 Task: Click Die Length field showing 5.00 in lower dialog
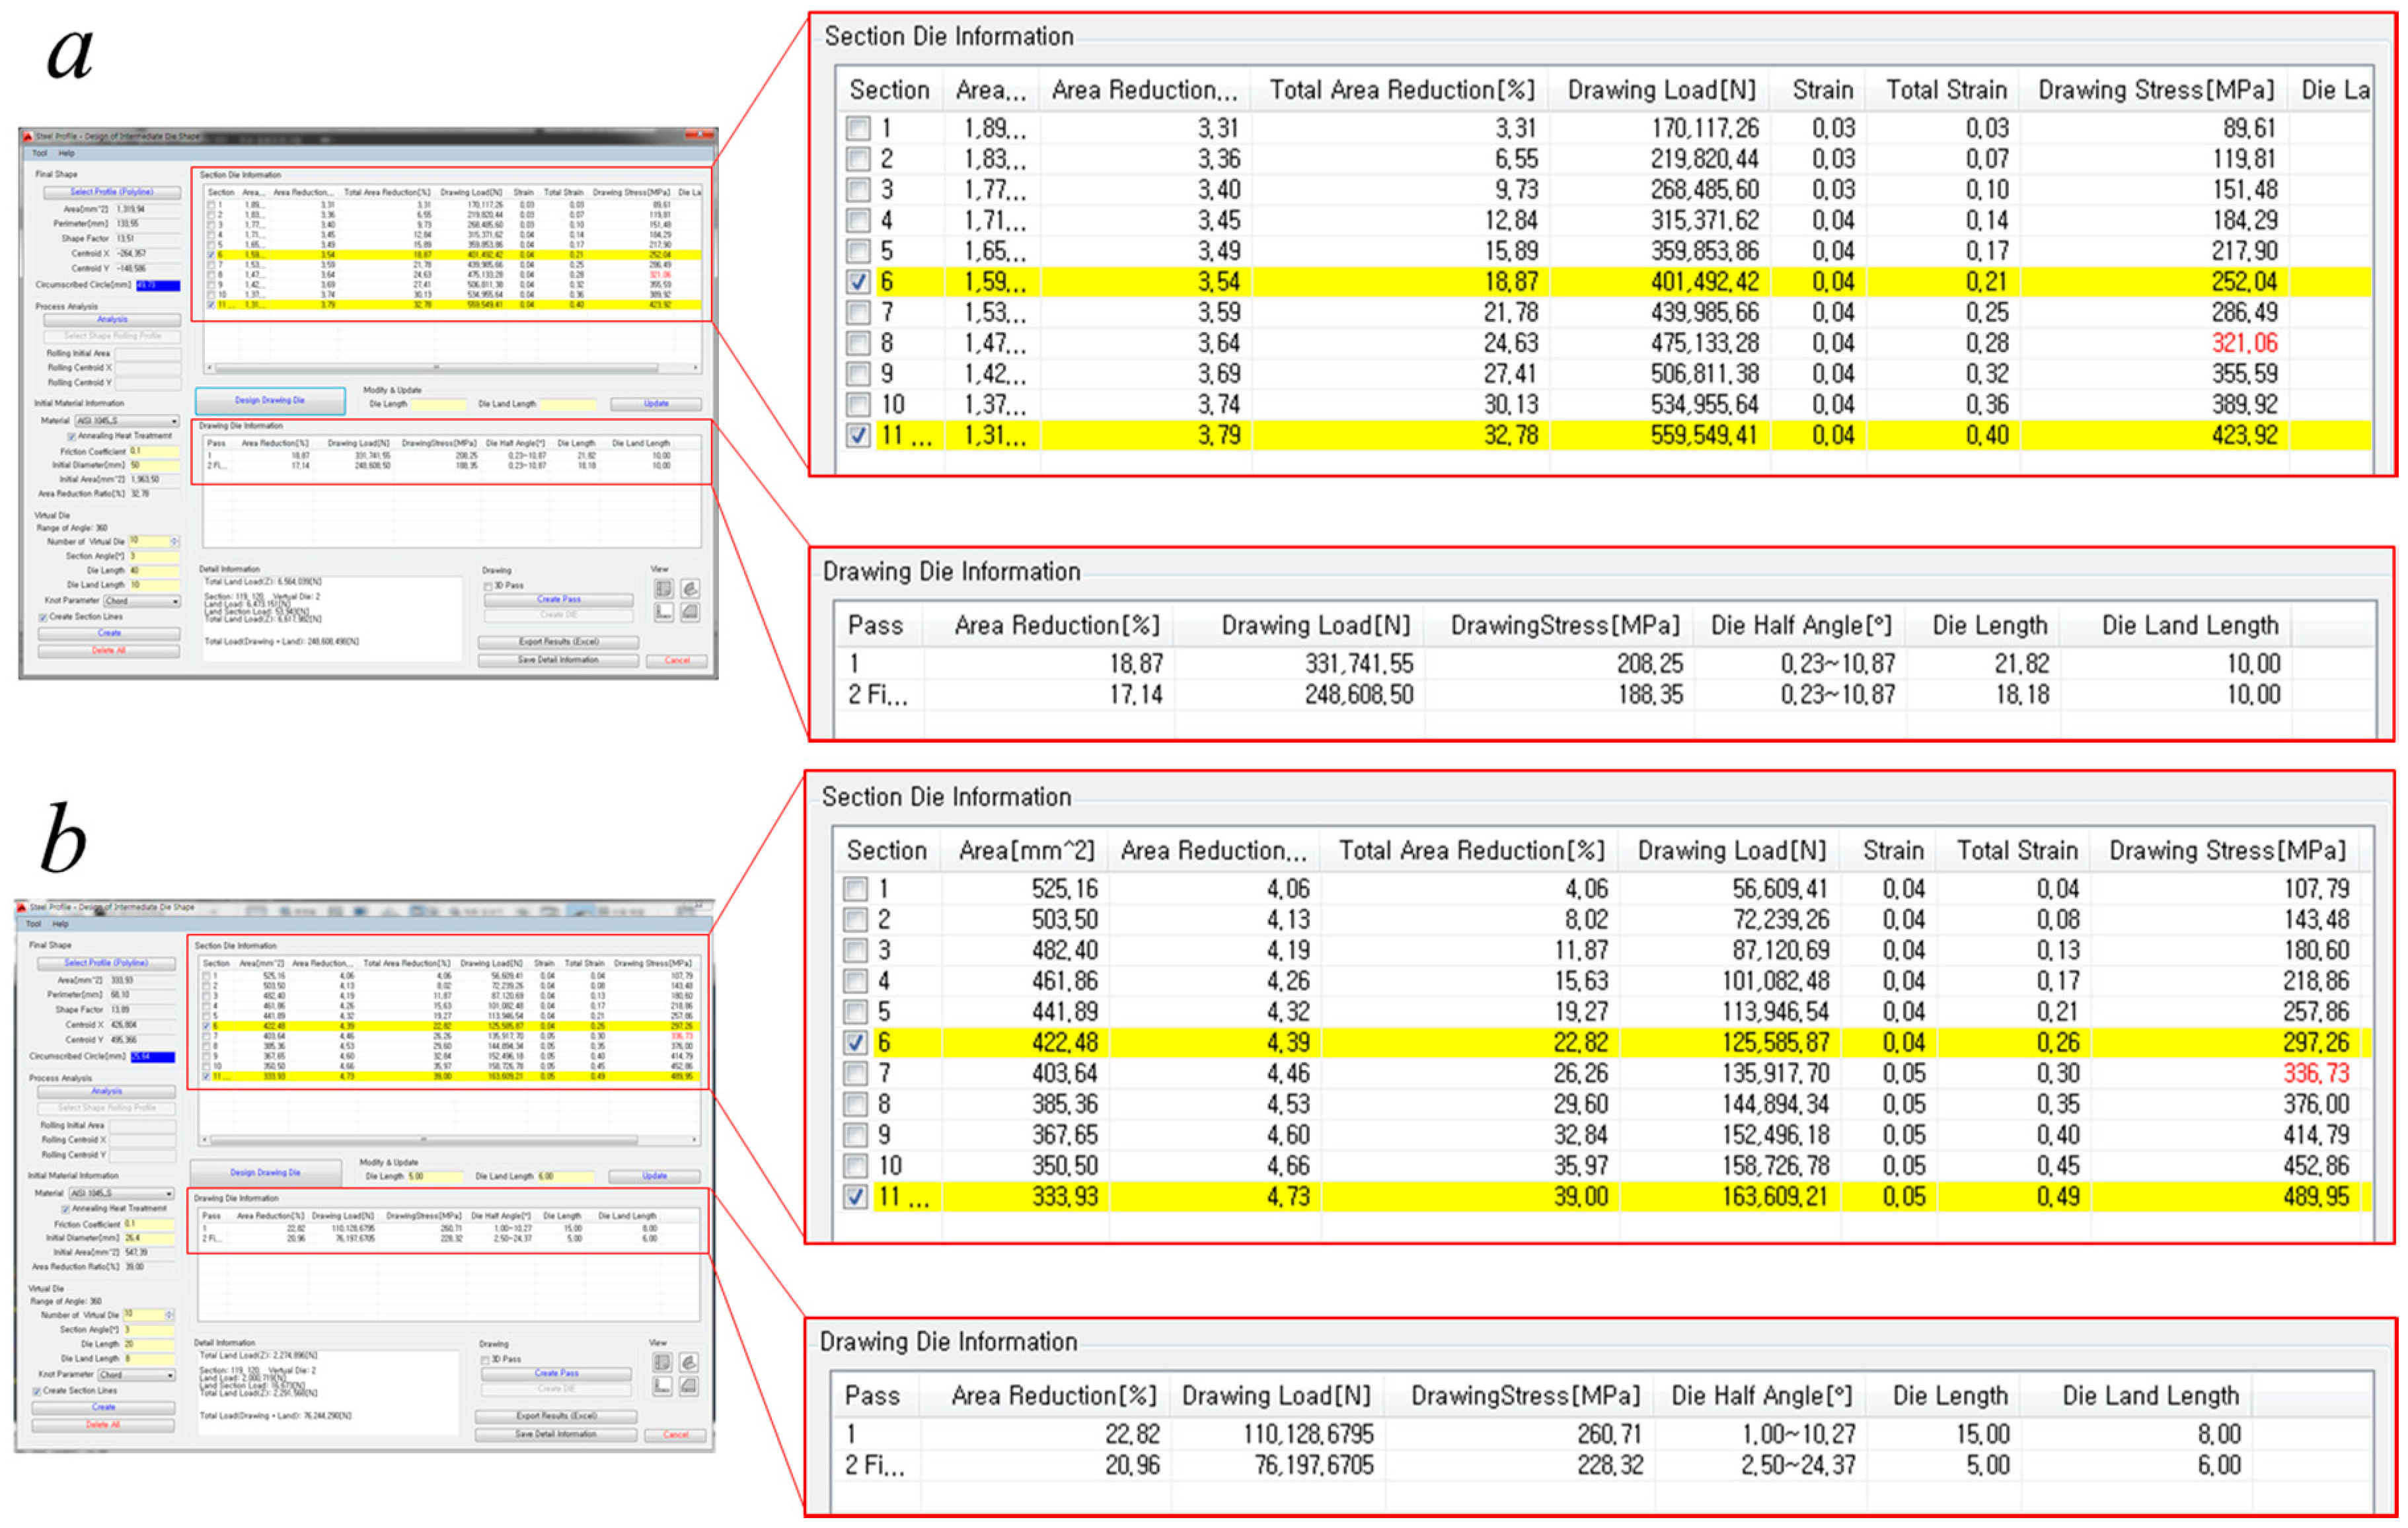[x=436, y=1177]
